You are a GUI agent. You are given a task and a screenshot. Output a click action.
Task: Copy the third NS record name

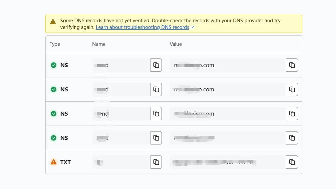coord(156,114)
